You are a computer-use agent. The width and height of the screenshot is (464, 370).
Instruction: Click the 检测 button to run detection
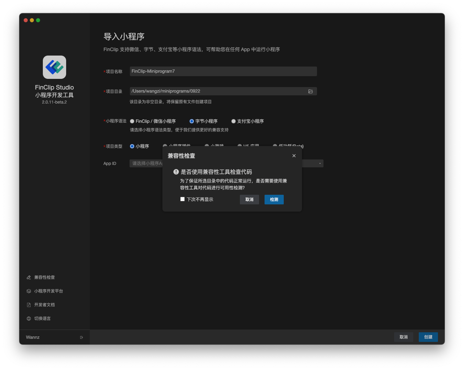[x=274, y=199]
